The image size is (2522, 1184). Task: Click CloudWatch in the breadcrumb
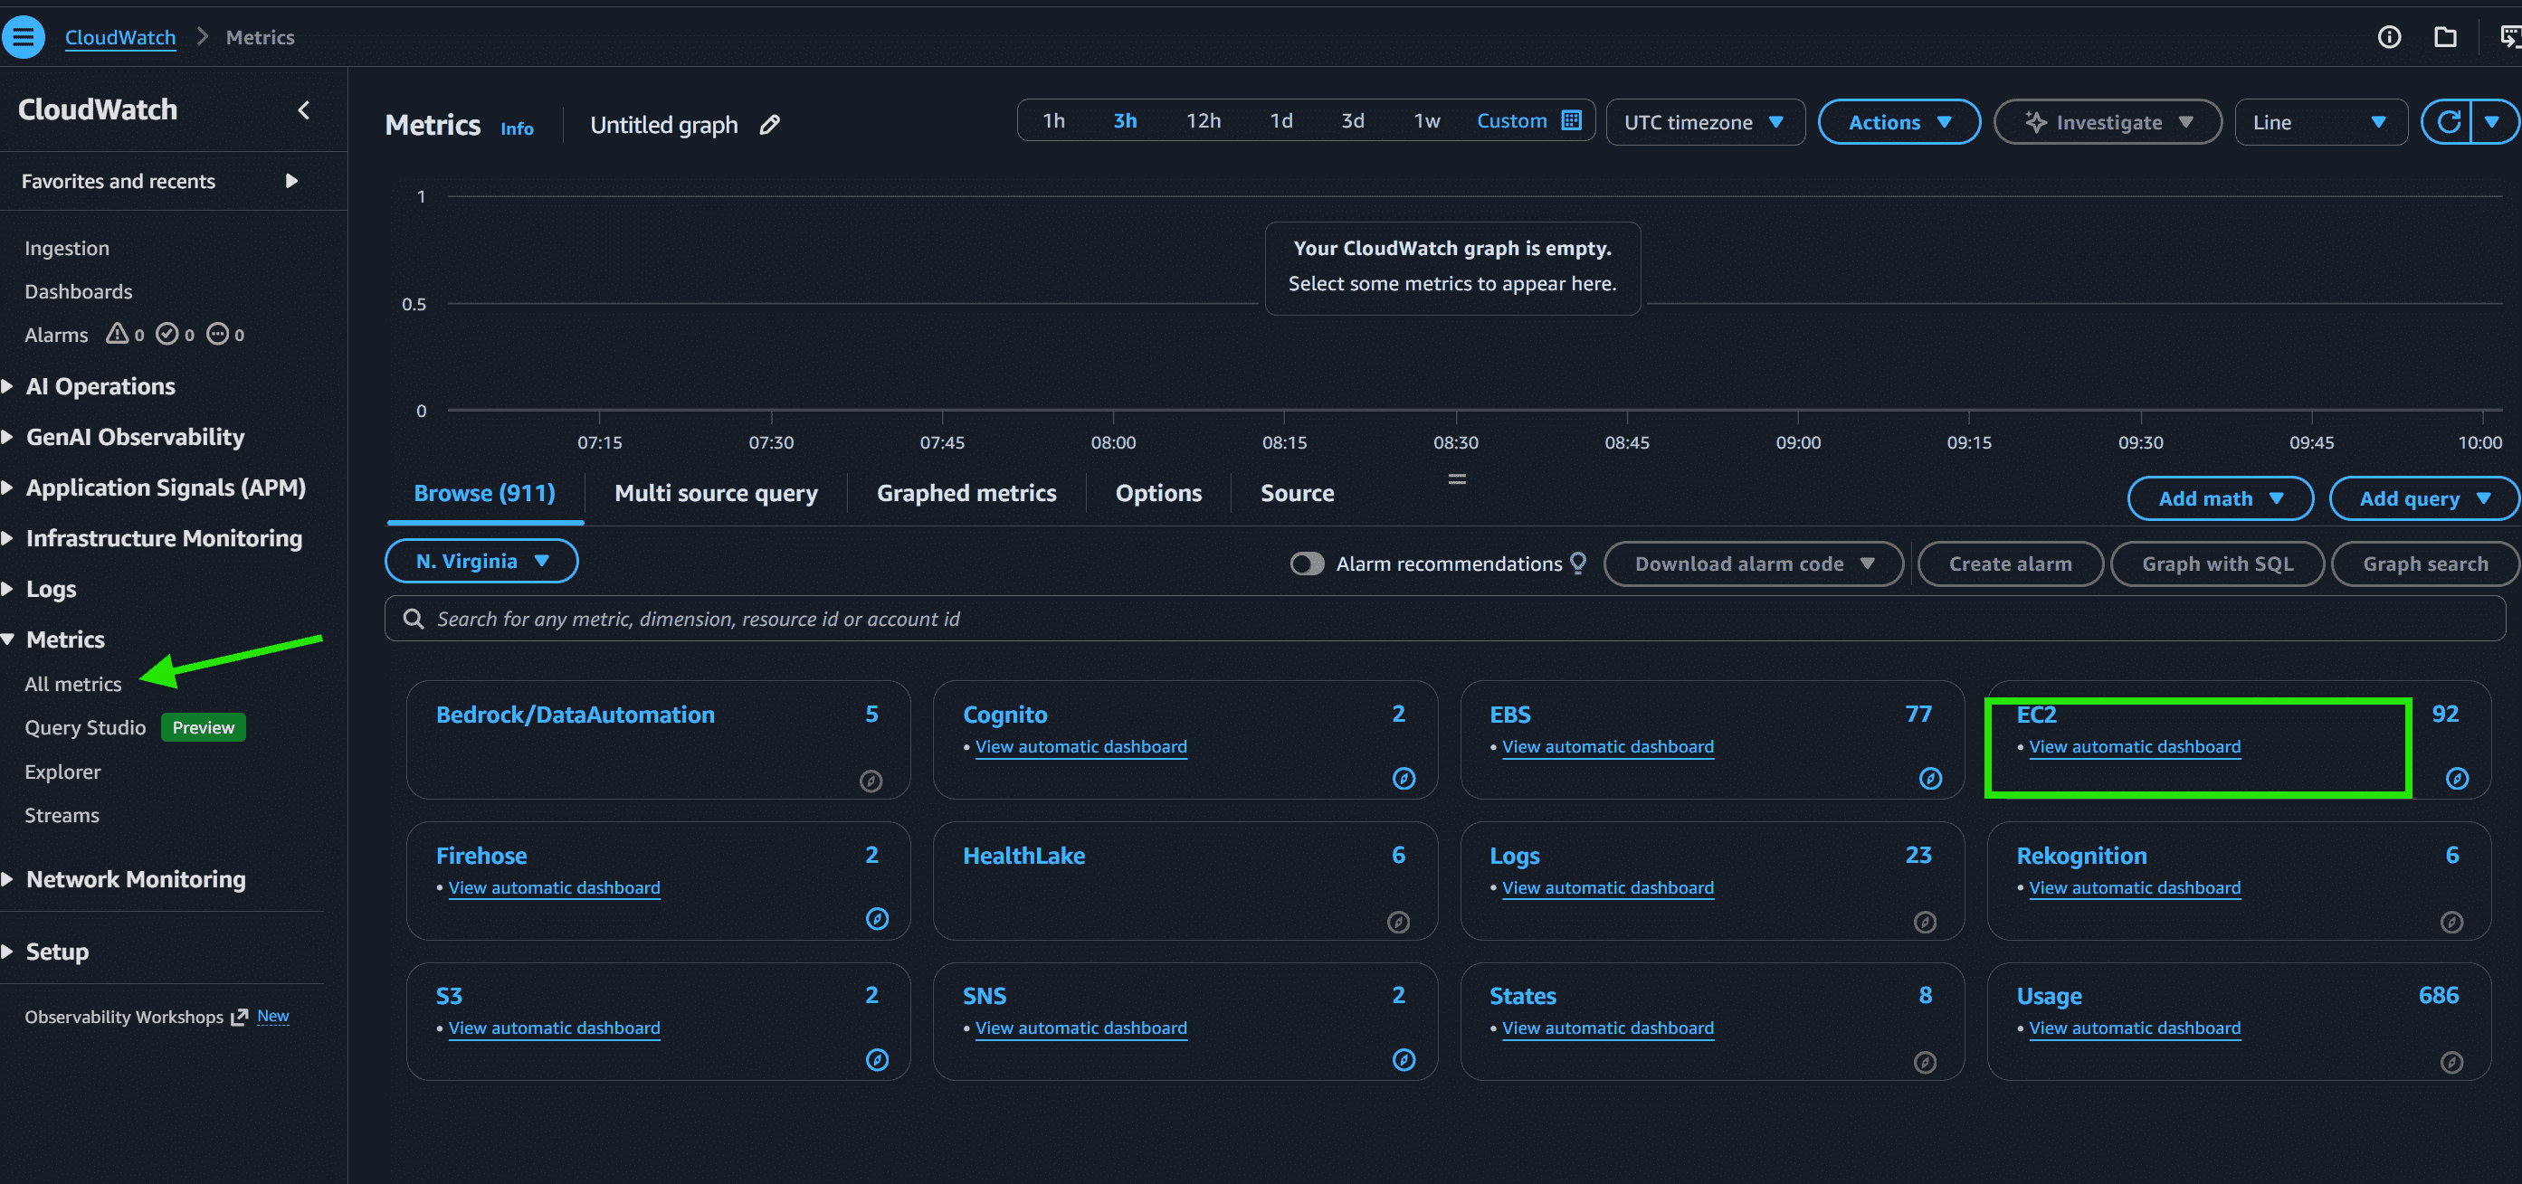click(120, 37)
